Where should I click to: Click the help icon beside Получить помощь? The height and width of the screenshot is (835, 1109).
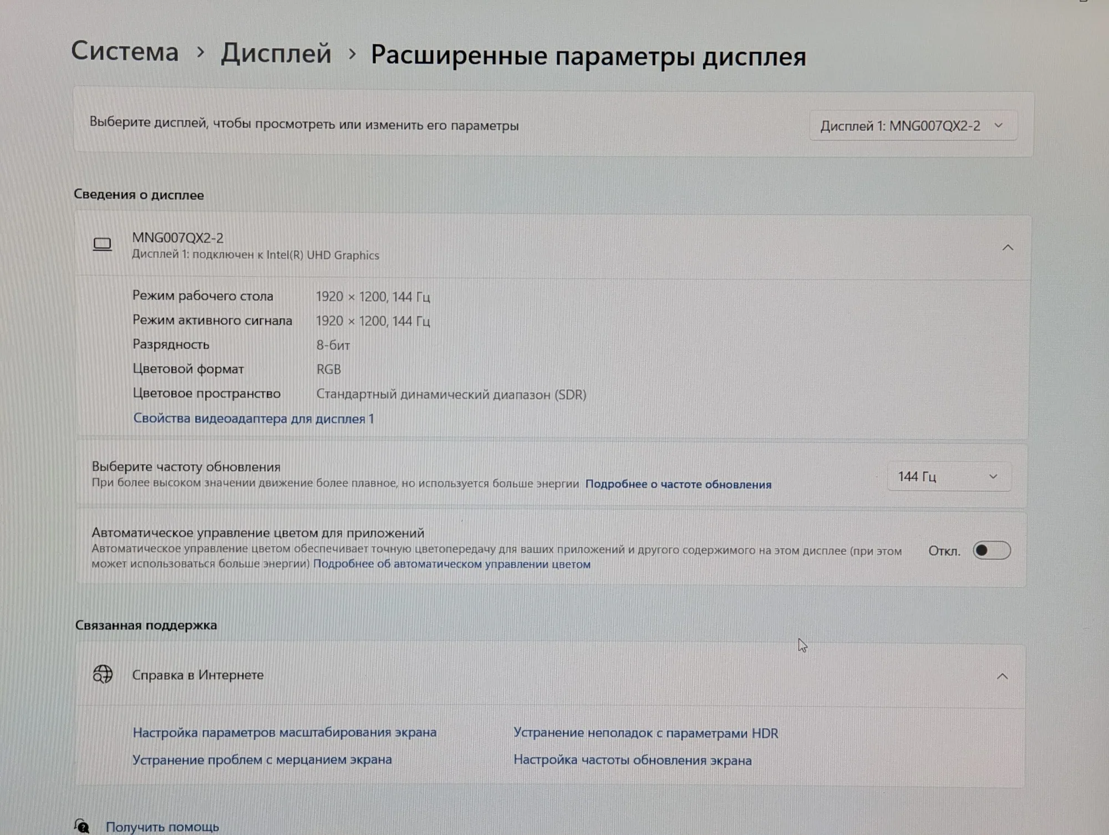[82, 826]
